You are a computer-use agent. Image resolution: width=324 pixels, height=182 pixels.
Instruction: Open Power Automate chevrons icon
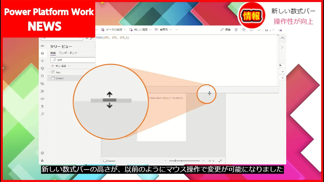42,91
